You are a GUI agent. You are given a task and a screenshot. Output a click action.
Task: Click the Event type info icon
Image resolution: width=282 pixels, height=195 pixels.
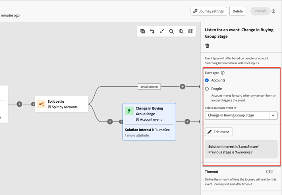pos(223,73)
